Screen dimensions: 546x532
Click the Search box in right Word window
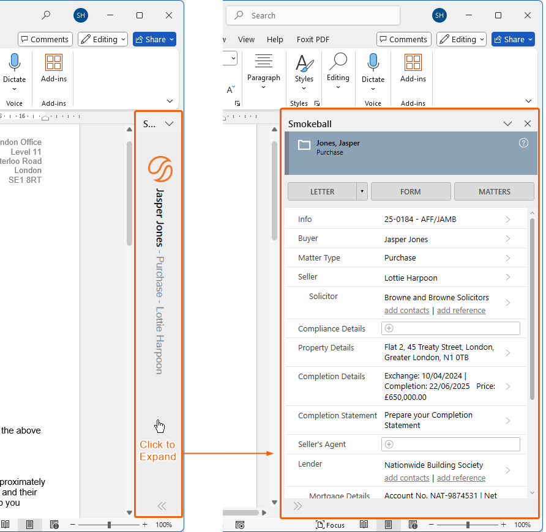(x=313, y=15)
